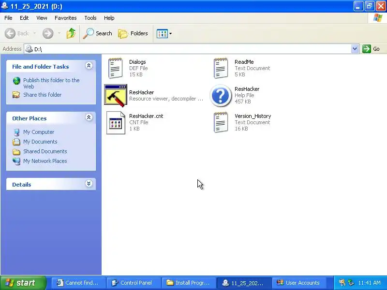
Task: Click the Search magnifier toolbar button
Action: pos(98,33)
